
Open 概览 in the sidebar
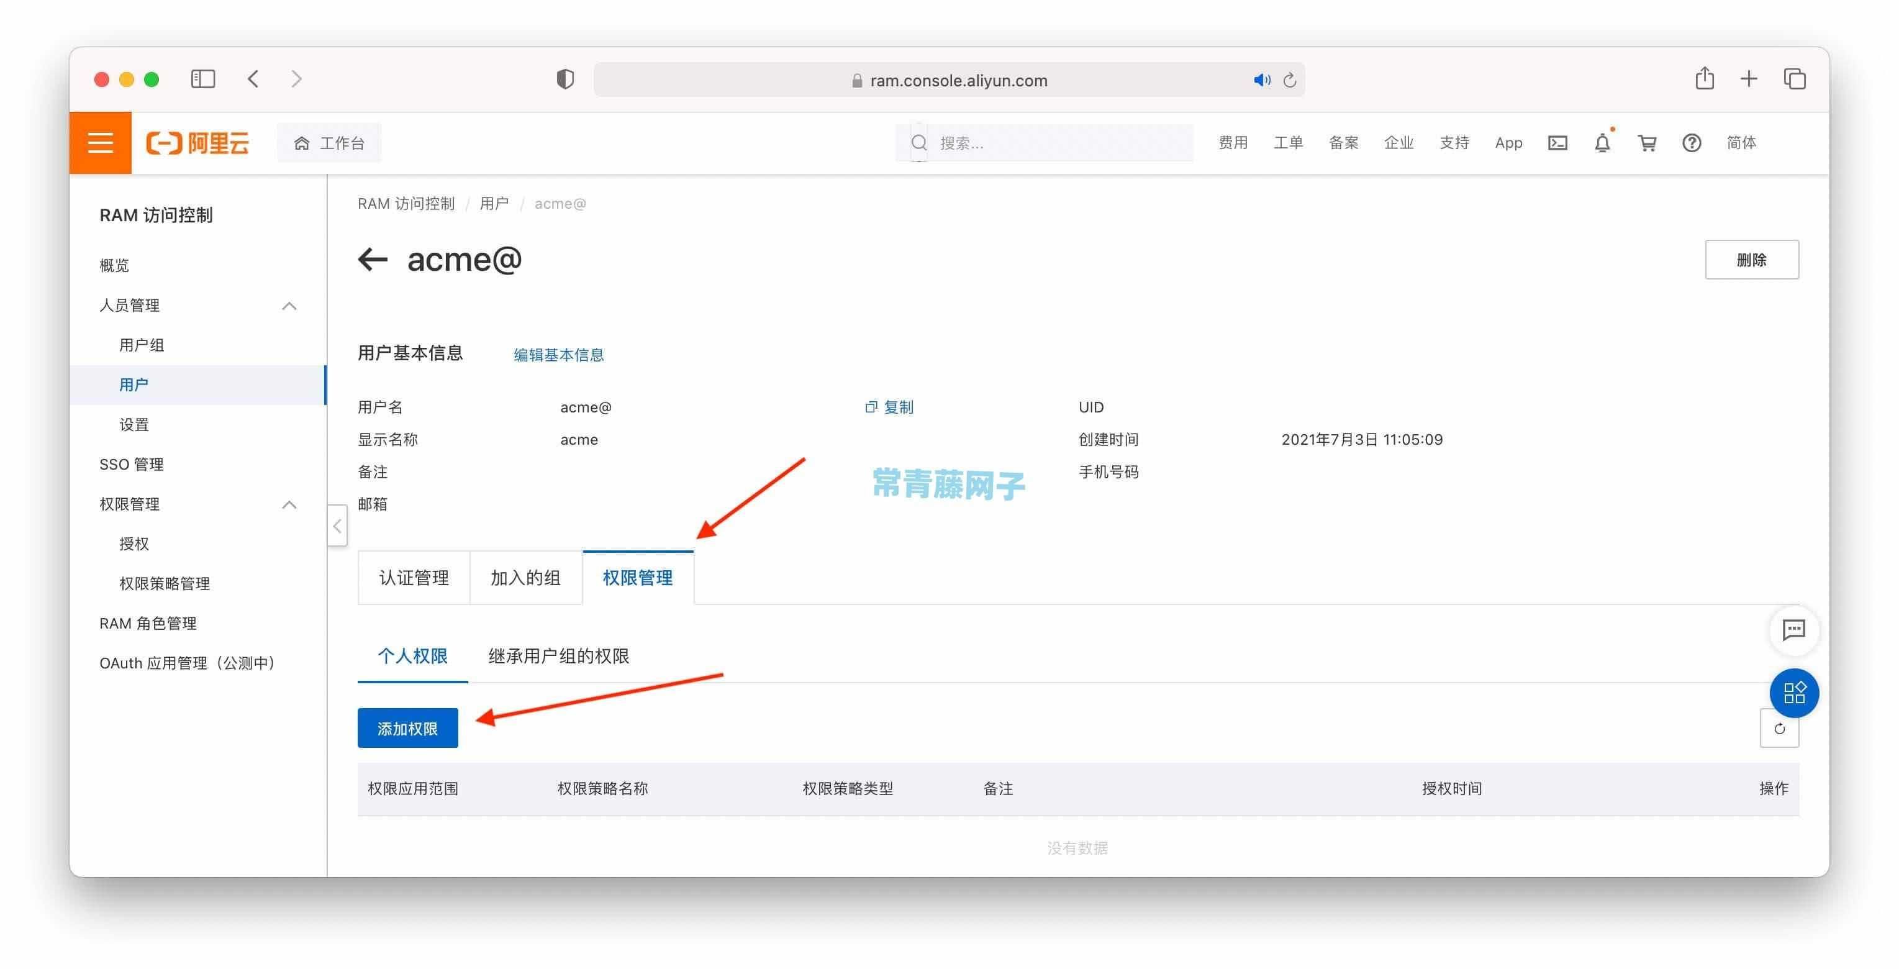(x=114, y=265)
